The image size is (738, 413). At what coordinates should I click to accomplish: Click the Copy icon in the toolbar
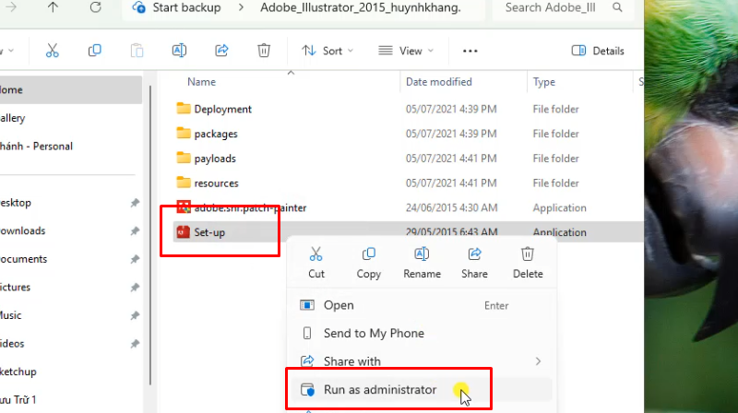pos(95,51)
